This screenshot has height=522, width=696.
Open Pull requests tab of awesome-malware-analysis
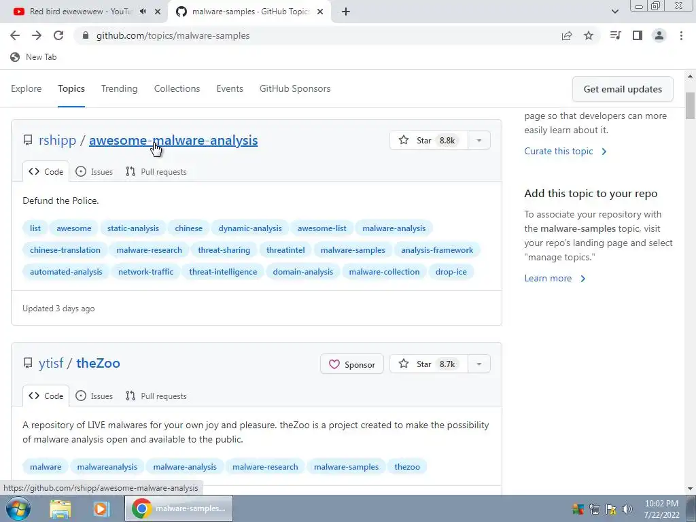[156, 172]
